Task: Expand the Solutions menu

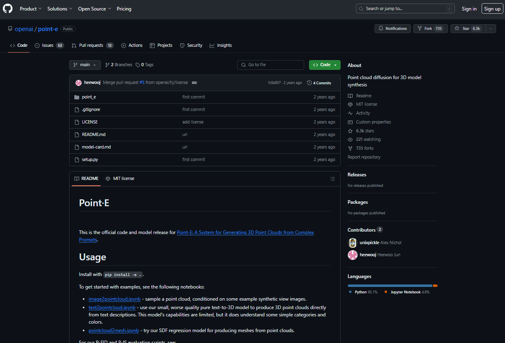Action: tap(60, 8)
